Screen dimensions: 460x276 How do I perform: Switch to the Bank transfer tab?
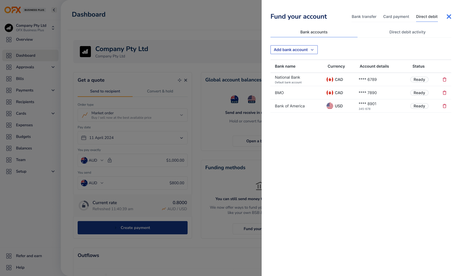point(364,17)
